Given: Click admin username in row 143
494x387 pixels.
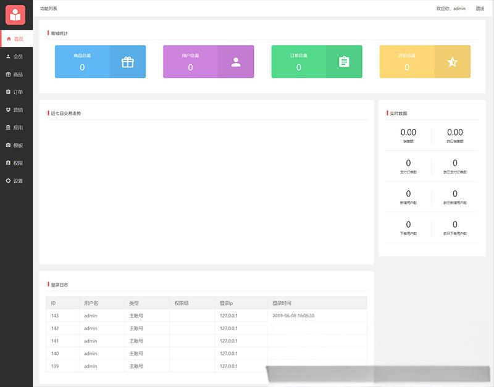Looking at the screenshot, I should (90, 315).
